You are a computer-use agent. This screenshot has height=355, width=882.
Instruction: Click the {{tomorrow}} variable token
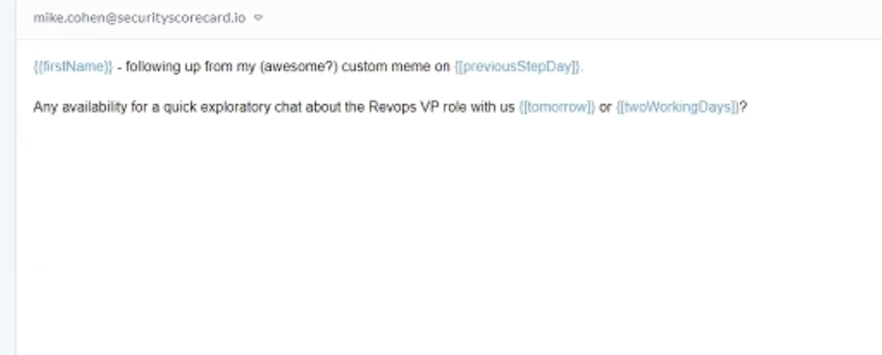(x=556, y=107)
